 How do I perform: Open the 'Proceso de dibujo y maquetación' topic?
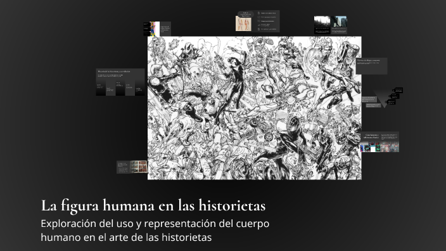(x=371, y=66)
